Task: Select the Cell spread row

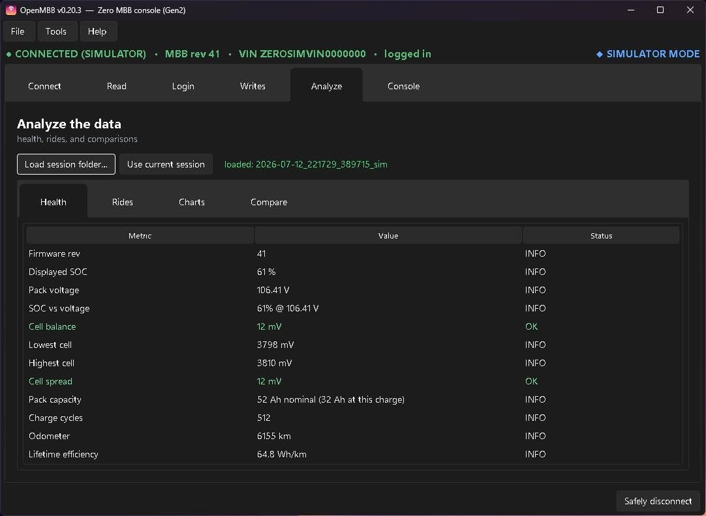Action: (x=353, y=381)
